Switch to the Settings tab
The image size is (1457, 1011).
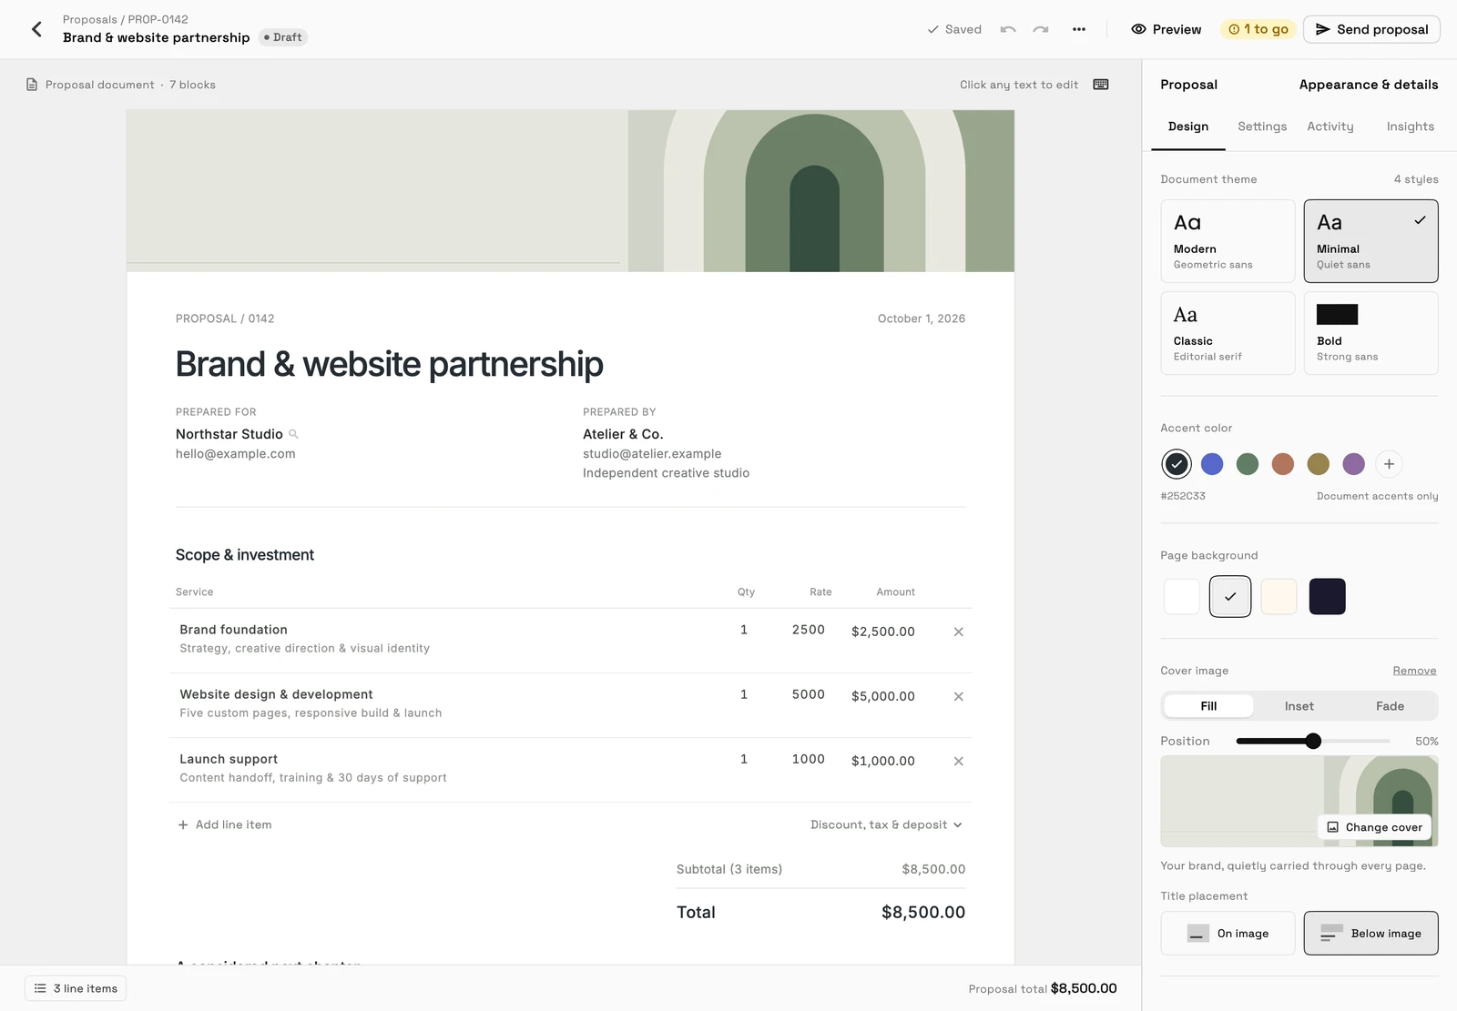[1262, 126]
